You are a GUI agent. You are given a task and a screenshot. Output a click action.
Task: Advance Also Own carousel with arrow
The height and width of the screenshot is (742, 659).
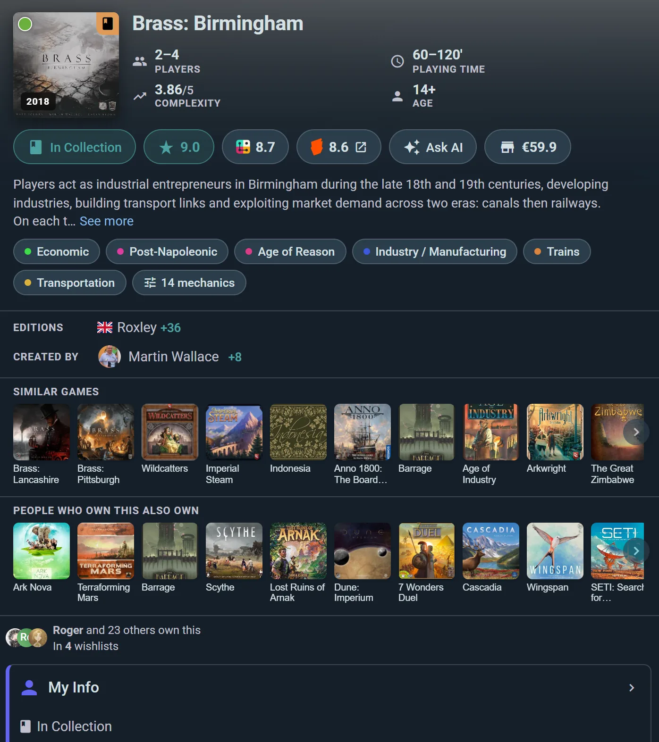(x=636, y=551)
